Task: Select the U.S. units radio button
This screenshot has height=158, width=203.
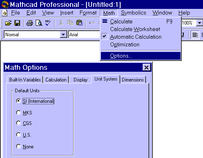Action: point(18,135)
